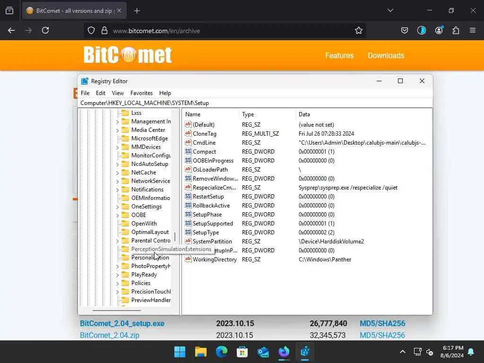This screenshot has width=484, height=363.
Task: Click the tracking protection shield icon
Action: coord(91,31)
